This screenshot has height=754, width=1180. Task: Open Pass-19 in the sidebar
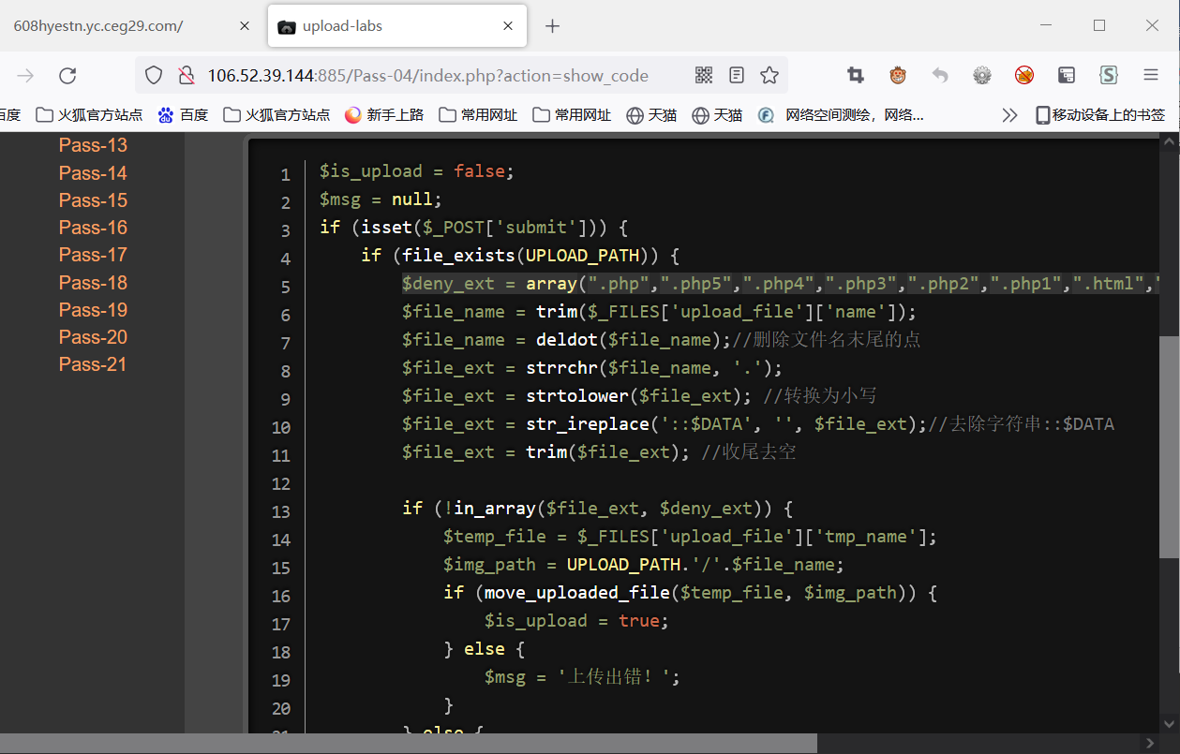pos(93,310)
